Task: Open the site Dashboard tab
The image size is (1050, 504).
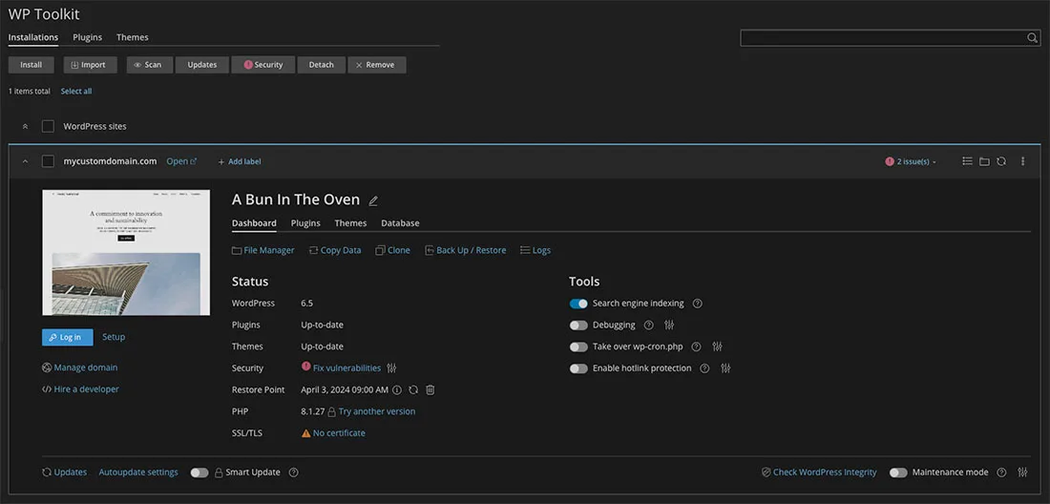Action: tap(255, 222)
